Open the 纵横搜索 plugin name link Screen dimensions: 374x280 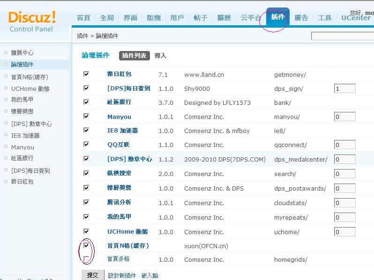tap(119, 173)
